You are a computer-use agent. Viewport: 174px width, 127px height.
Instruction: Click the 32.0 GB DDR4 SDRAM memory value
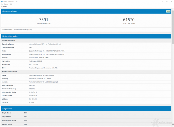pyautogui.click(x=39, y=58)
